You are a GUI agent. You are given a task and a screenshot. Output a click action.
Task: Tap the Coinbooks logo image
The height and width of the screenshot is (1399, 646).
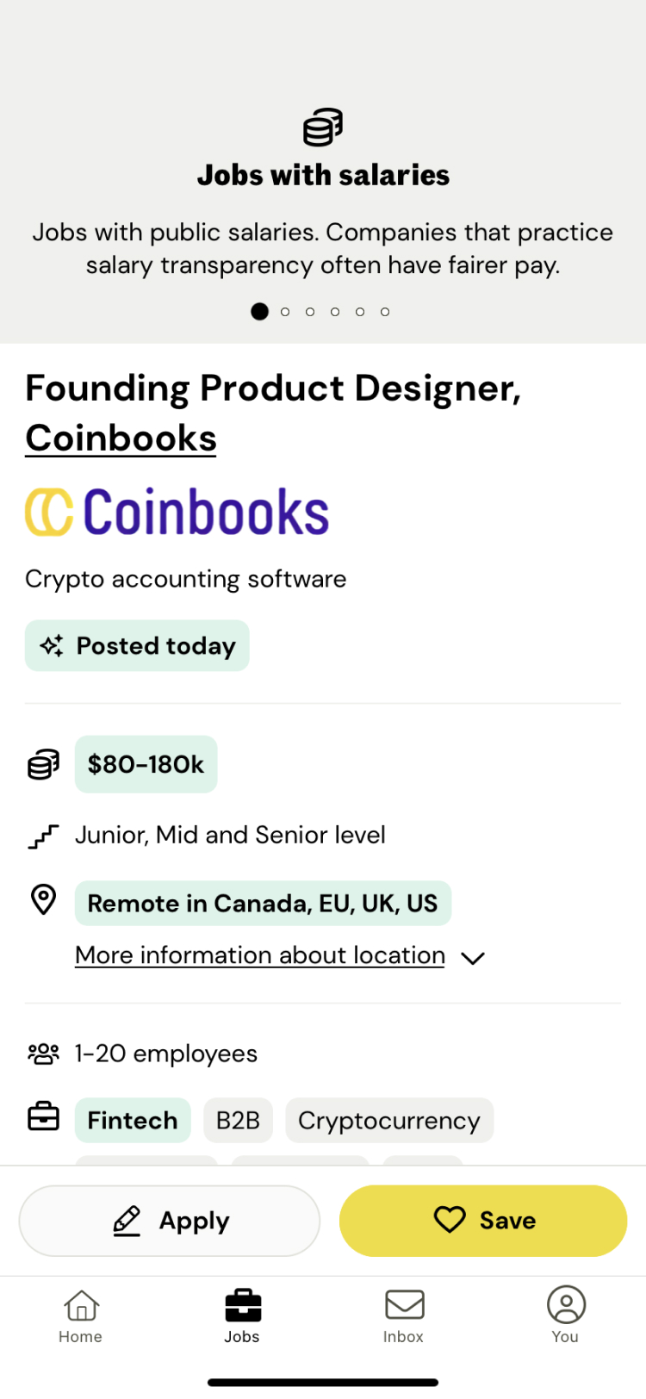[177, 512]
